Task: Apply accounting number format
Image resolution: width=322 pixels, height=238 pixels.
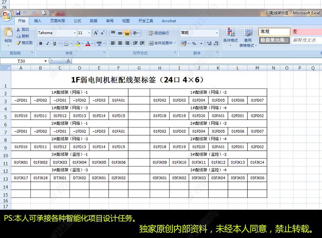Action: point(183,43)
